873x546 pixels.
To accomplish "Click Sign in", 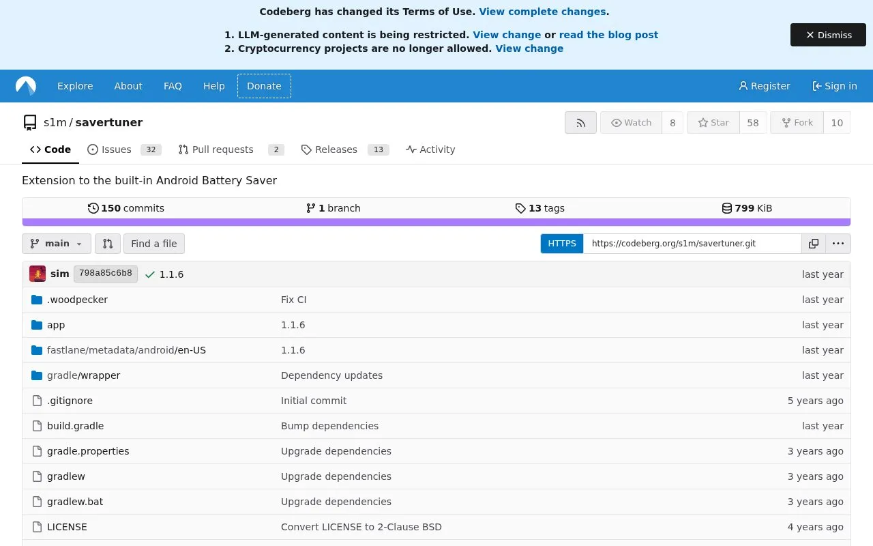I will (834, 86).
